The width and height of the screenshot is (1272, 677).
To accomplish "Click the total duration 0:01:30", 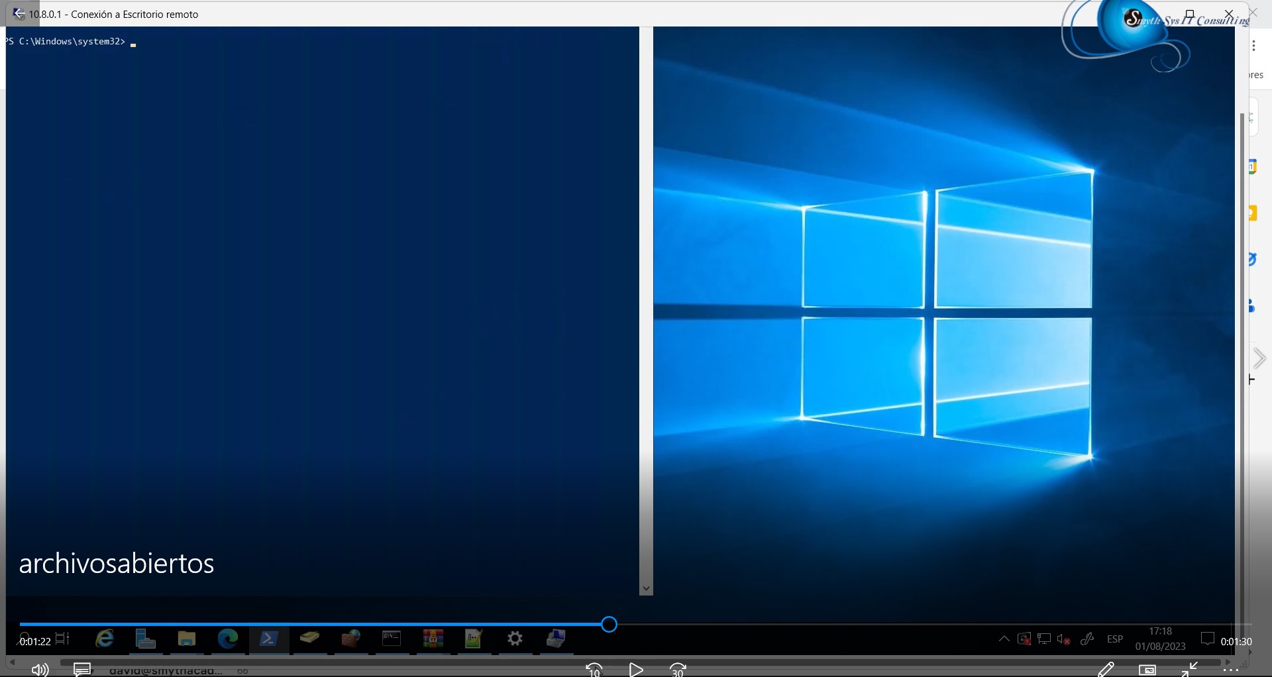I will click(1236, 641).
